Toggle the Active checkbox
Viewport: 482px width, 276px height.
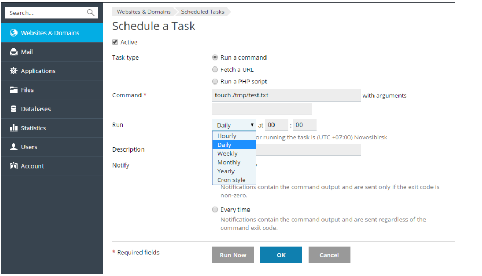[x=115, y=42]
